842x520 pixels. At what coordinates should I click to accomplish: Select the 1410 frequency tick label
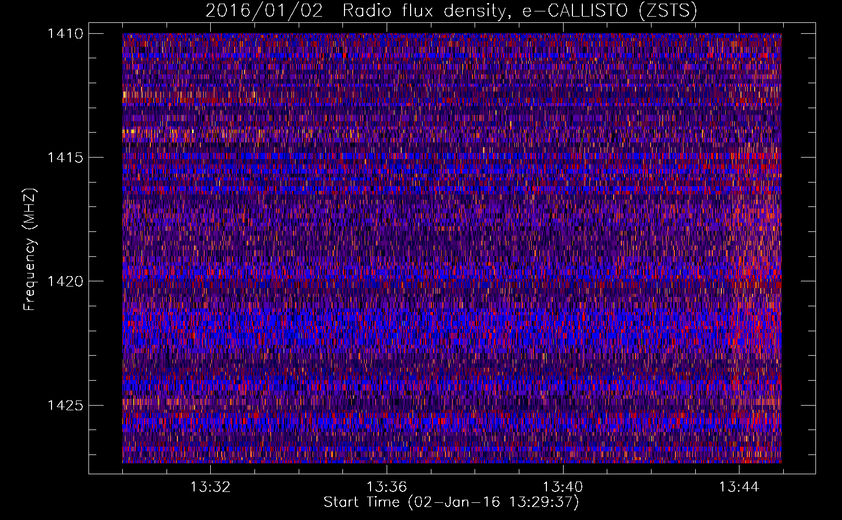click(65, 34)
